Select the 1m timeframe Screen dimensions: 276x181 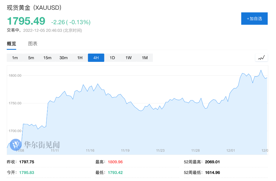pyautogui.click(x=15, y=58)
